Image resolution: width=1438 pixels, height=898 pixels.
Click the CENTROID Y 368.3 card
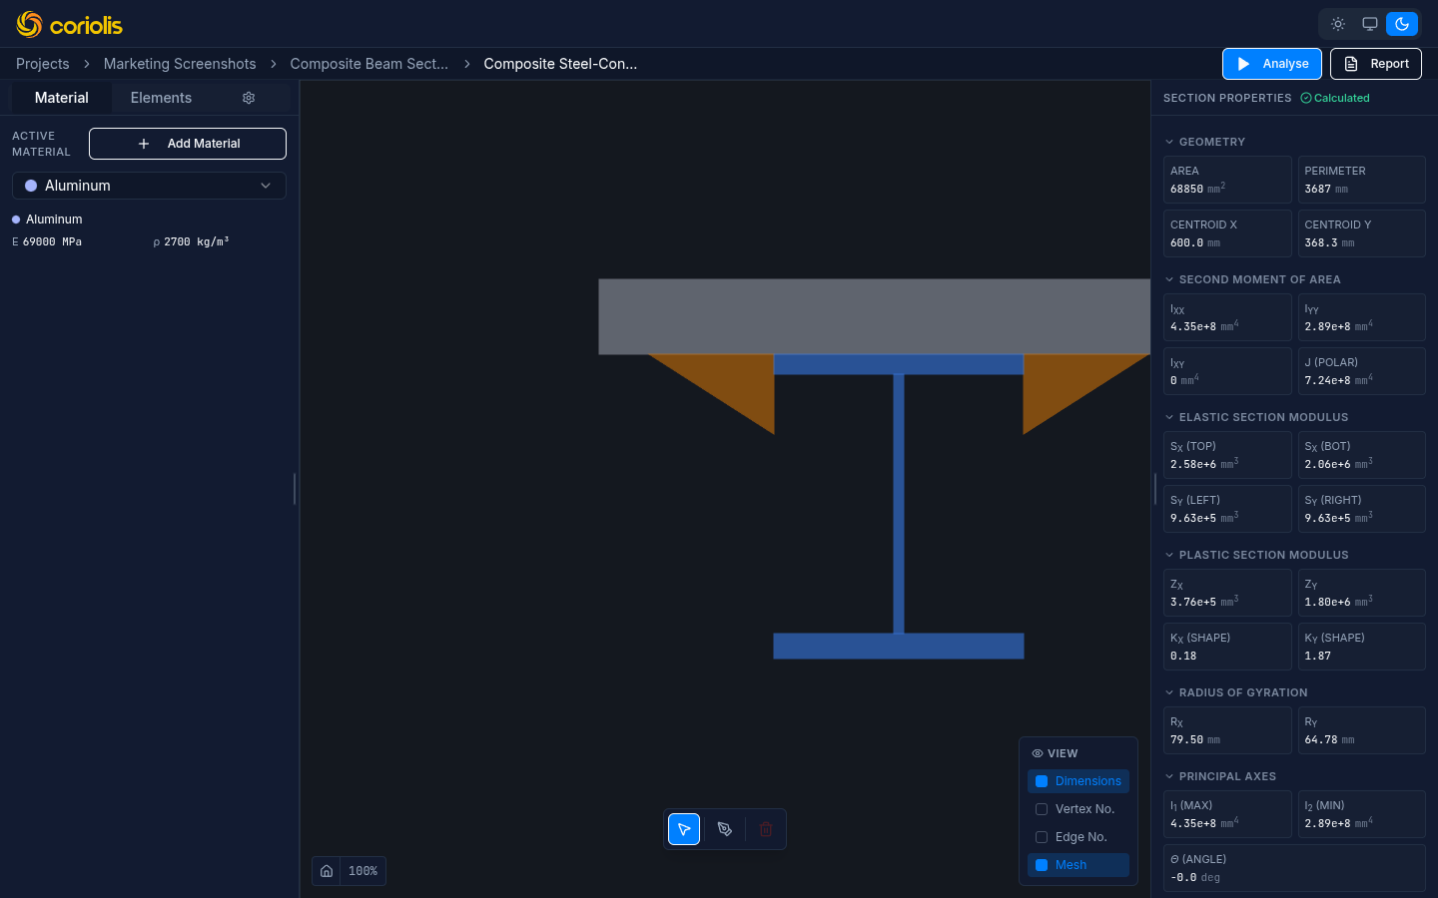click(x=1361, y=233)
